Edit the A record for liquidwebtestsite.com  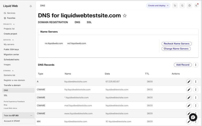189,82
